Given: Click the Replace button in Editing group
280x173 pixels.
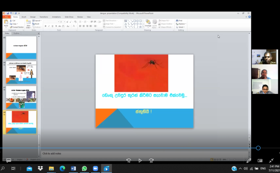Looking at the screenshot, I should point(181,24).
